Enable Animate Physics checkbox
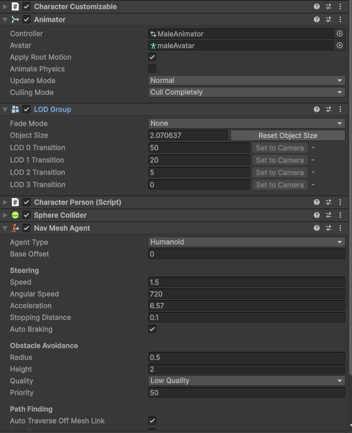This screenshot has height=433, width=352. pos(152,69)
